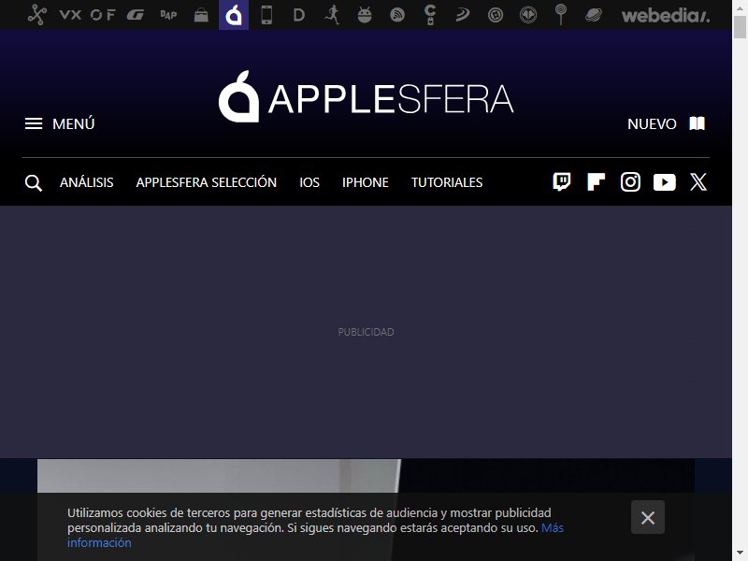Open Applesfera's Instagram profile
The width and height of the screenshot is (748, 561).
pyautogui.click(x=630, y=182)
